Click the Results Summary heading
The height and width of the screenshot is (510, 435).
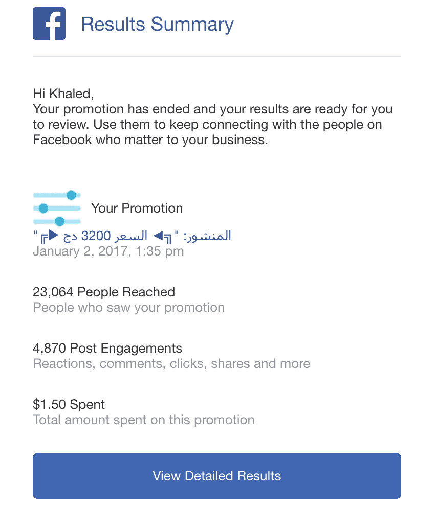(x=157, y=24)
